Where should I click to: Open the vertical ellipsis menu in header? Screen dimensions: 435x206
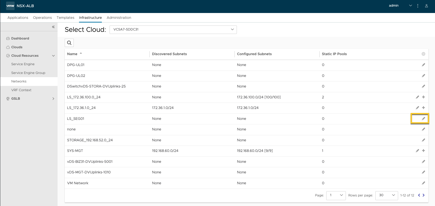point(418,6)
